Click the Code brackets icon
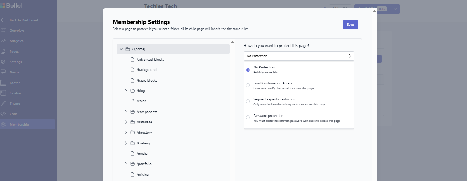 pos(3,114)
